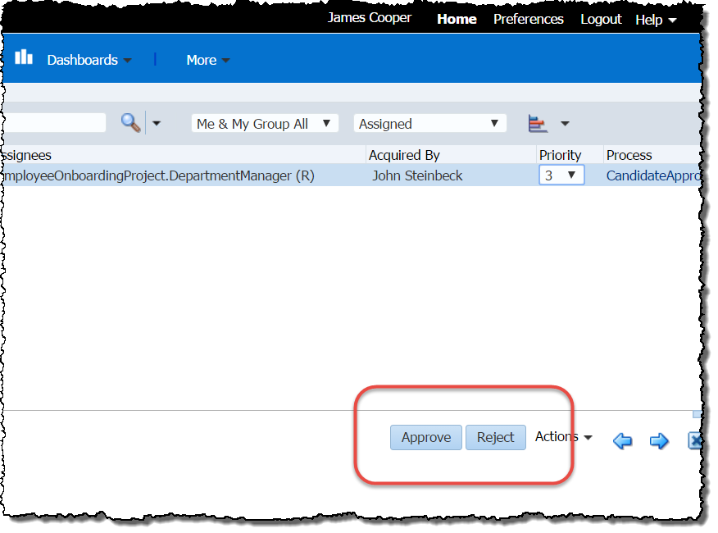This screenshot has height=533, width=718.
Task: Click the task view chart icon
Action: click(538, 124)
